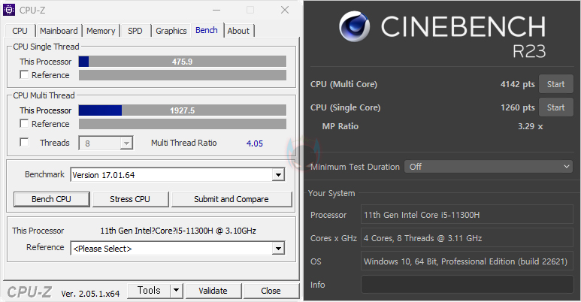This screenshot has height=302, width=581.
Task: Click the Cinebench sphere logo
Action: point(354,26)
